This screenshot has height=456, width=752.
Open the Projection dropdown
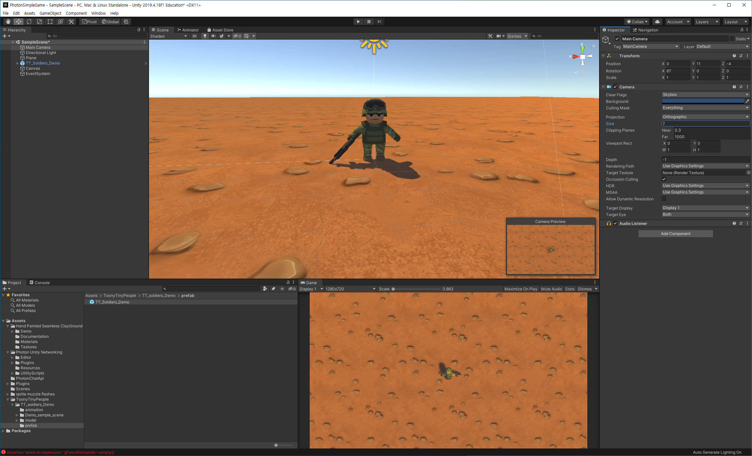(x=706, y=117)
